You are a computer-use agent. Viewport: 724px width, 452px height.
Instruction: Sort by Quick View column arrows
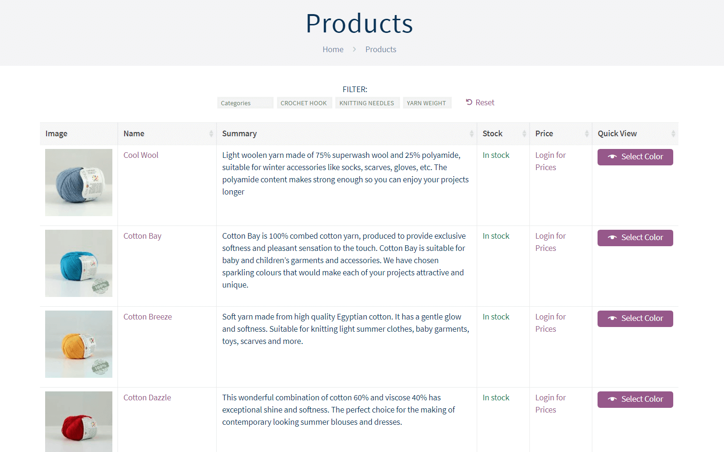pos(673,134)
